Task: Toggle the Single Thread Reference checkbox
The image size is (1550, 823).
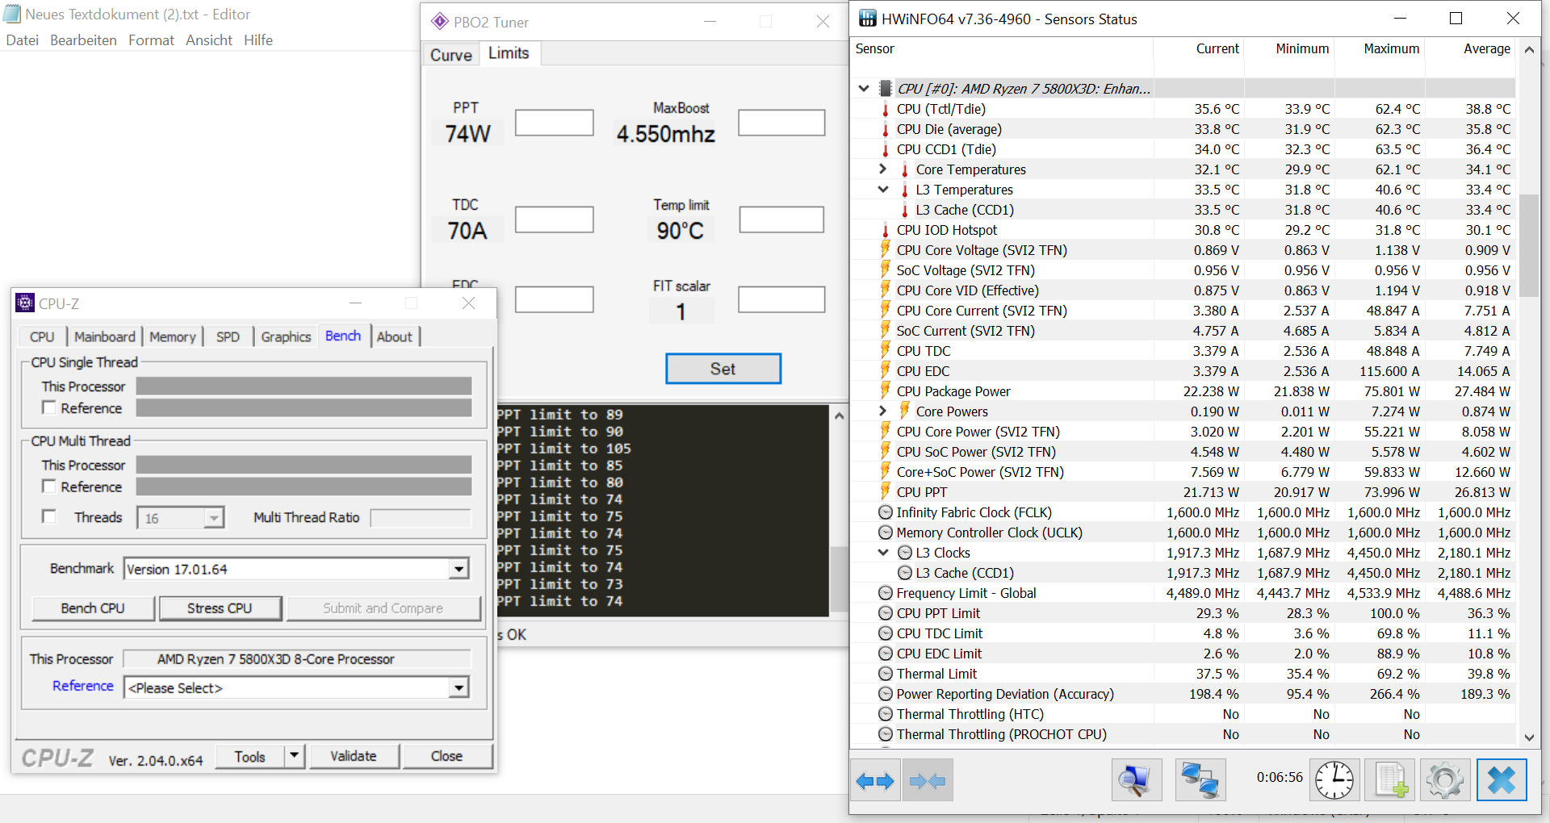Action: [49, 407]
